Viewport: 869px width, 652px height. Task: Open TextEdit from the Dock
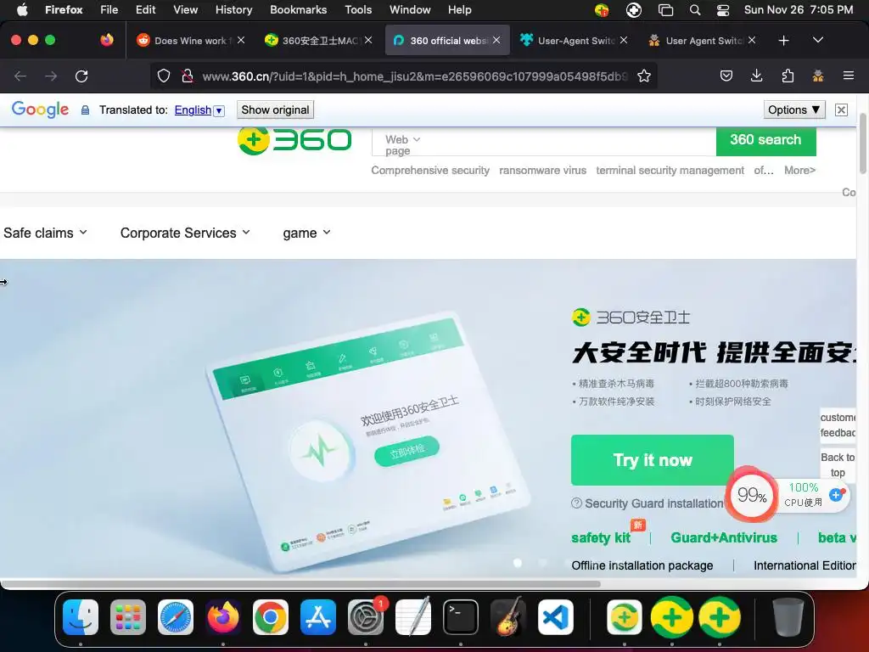click(x=413, y=617)
